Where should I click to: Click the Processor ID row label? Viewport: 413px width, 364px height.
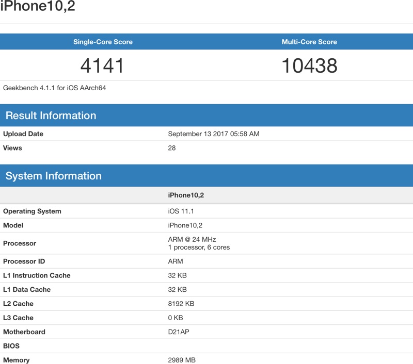click(x=24, y=261)
